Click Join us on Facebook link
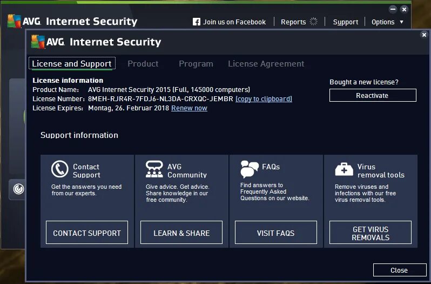 tap(234, 22)
